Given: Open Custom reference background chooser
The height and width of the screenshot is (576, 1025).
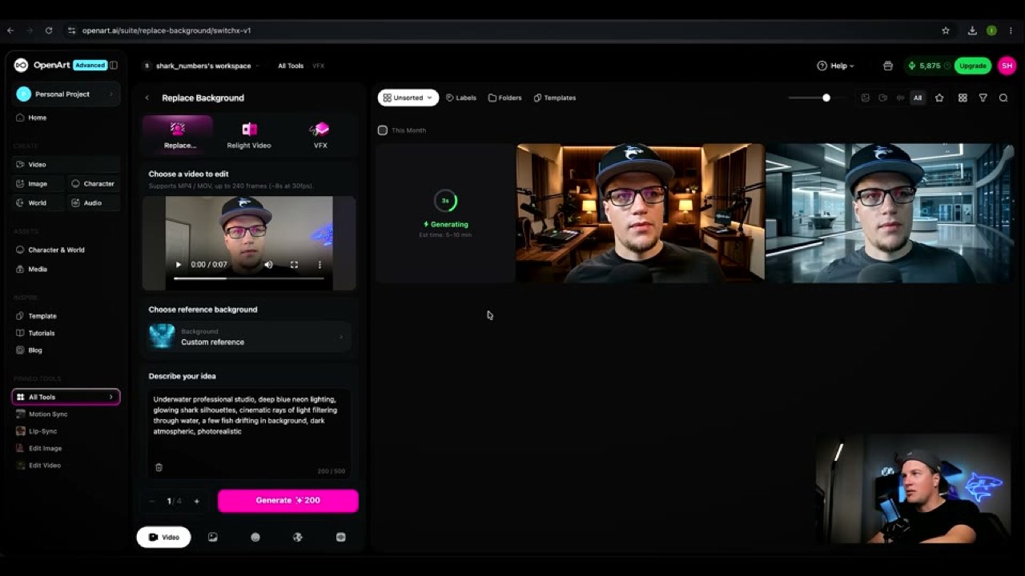Looking at the screenshot, I should [x=248, y=336].
